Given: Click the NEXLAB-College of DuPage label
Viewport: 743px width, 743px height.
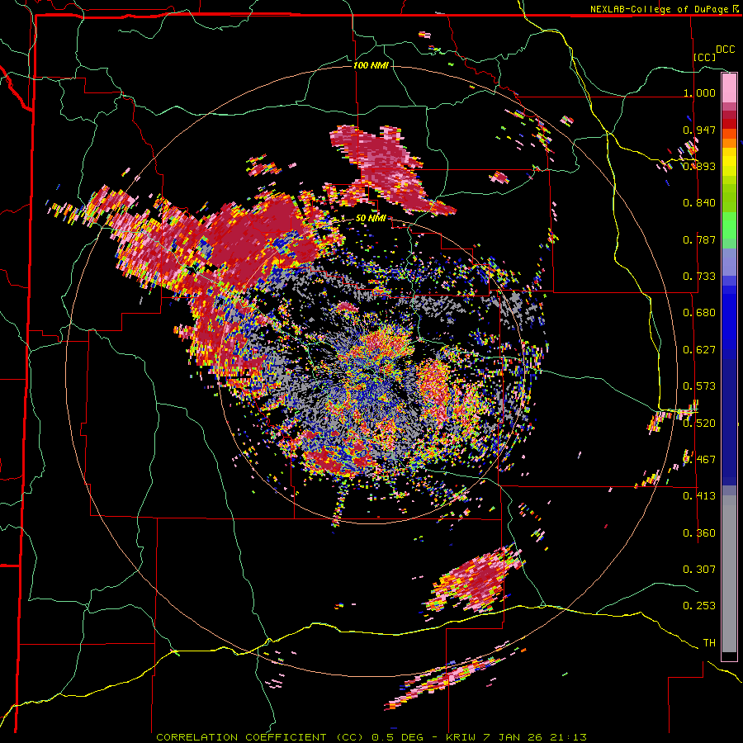Looking at the screenshot, I should tap(659, 9).
